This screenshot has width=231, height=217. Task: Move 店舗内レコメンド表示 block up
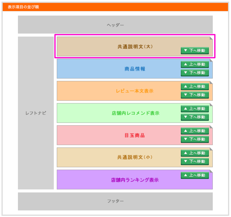click(x=195, y=109)
